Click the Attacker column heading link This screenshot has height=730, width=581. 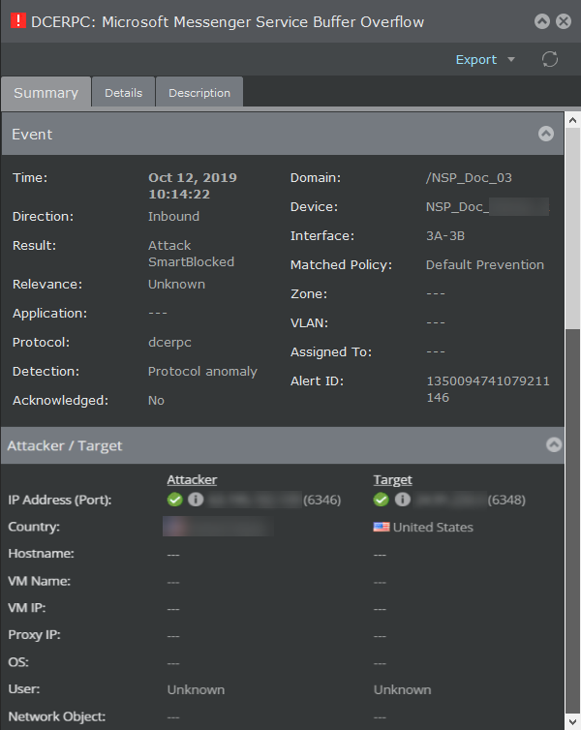coord(192,479)
